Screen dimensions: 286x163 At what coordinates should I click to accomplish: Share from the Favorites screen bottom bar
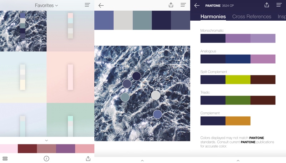click(x=88, y=158)
